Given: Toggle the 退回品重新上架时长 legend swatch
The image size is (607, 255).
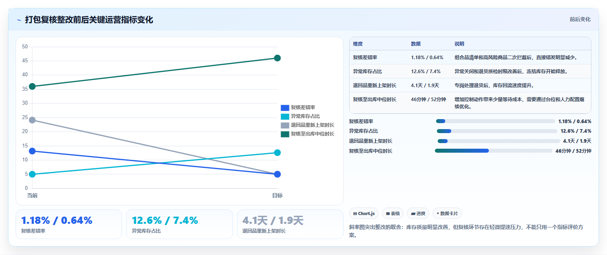Looking at the screenshot, I should (285, 125).
